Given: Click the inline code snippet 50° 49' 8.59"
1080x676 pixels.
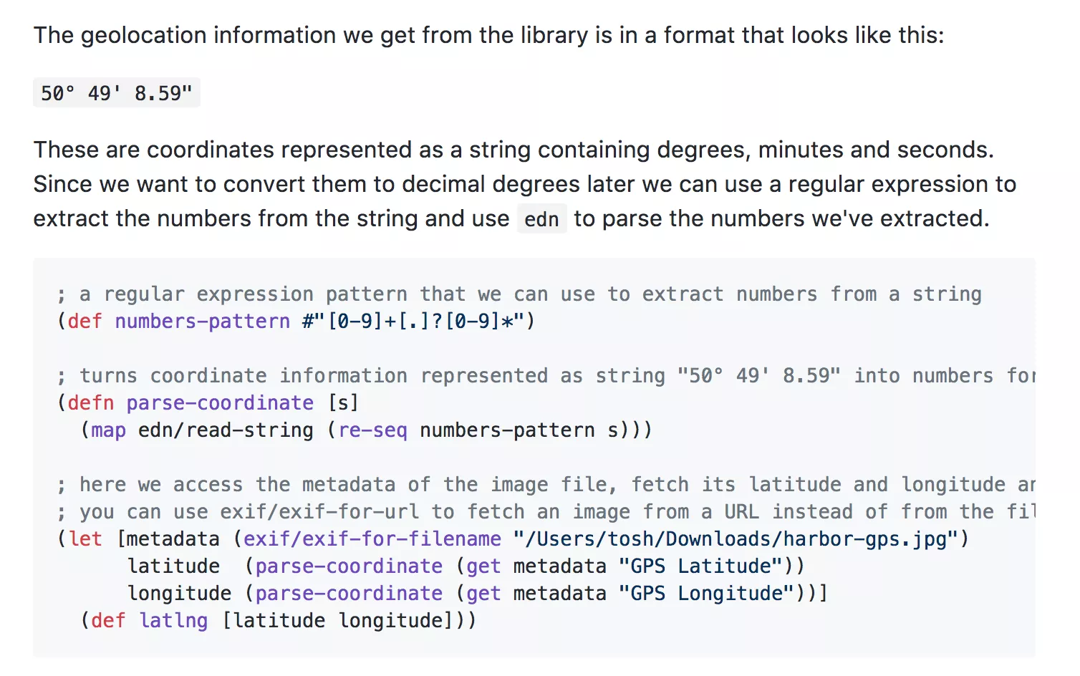Looking at the screenshot, I should [x=116, y=93].
